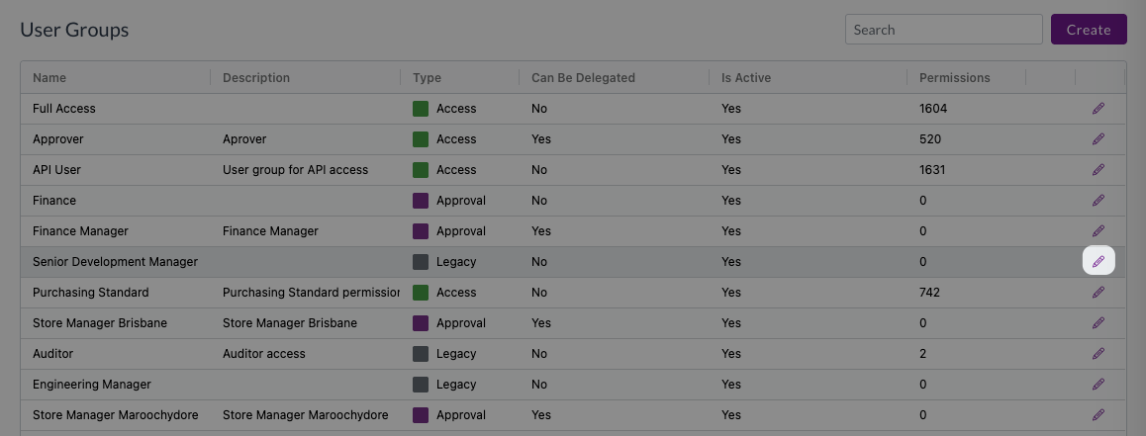The width and height of the screenshot is (1146, 436).
Task: Click the green swatch for Full Access
Action: click(421, 109)
